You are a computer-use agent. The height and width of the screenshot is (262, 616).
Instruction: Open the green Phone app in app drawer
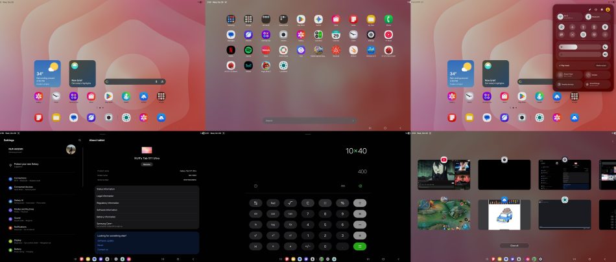pos(388,19)
